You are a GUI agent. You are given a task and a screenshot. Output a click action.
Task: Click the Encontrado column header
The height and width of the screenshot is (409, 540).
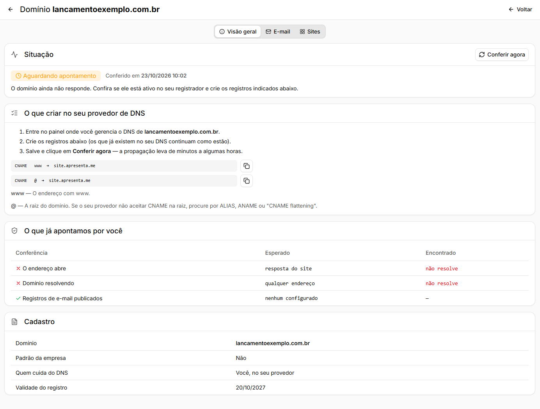441,253
